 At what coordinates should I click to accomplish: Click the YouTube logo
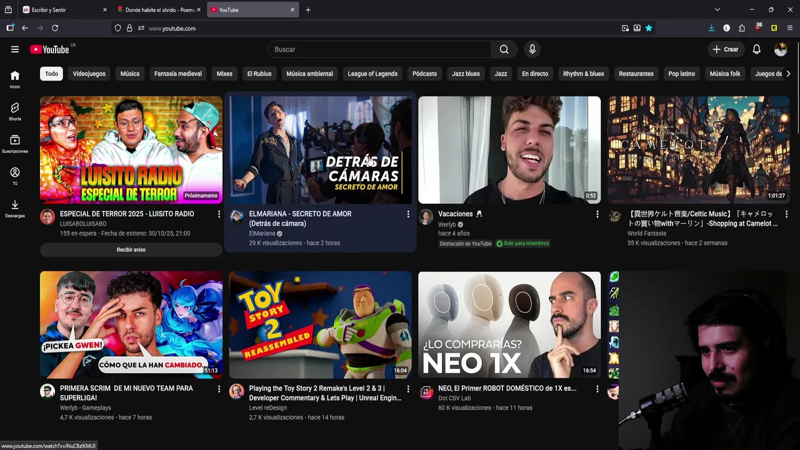(50, 49)
